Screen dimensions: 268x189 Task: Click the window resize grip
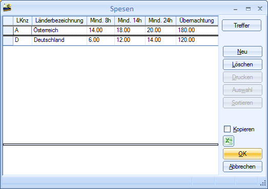point(263,183)
